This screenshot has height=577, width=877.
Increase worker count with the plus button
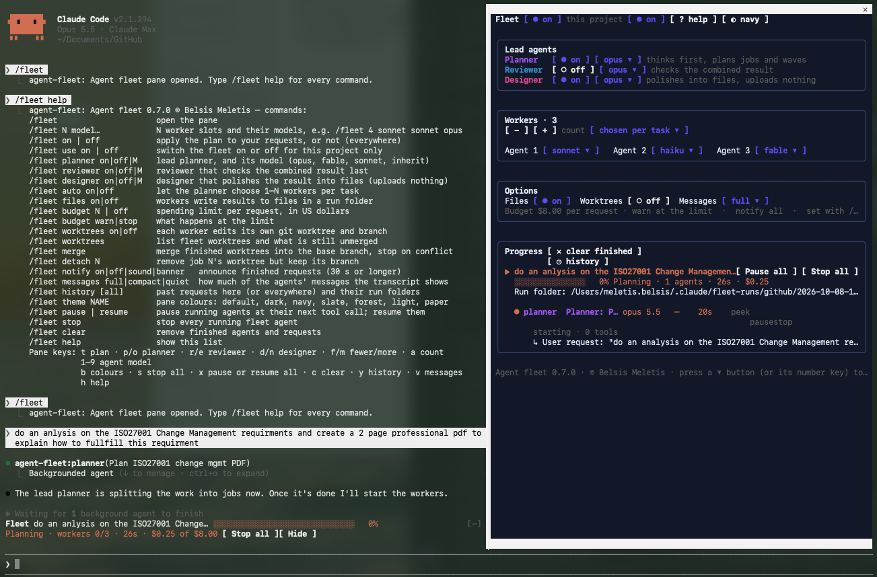[x=545, y=130]
